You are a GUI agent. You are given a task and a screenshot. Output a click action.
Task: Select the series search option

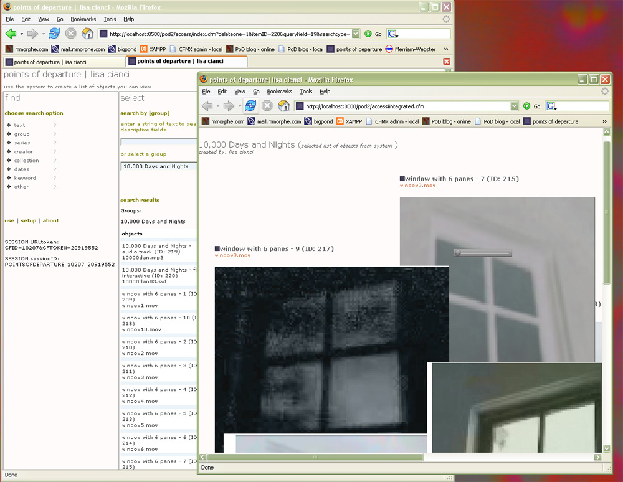22,143
